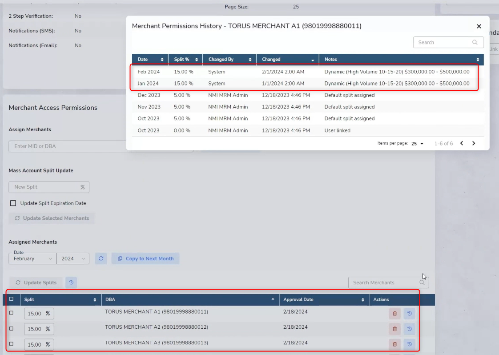Image resolution: width=499 pixels, height=355 pixels.
Task: View history for TORUS MERCHANT A3
Action: click(x=410, y=344)
